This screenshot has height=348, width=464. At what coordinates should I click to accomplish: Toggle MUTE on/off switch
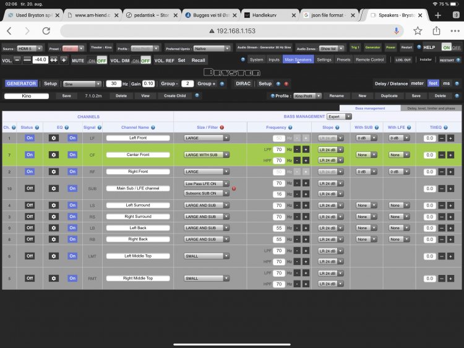97,61
